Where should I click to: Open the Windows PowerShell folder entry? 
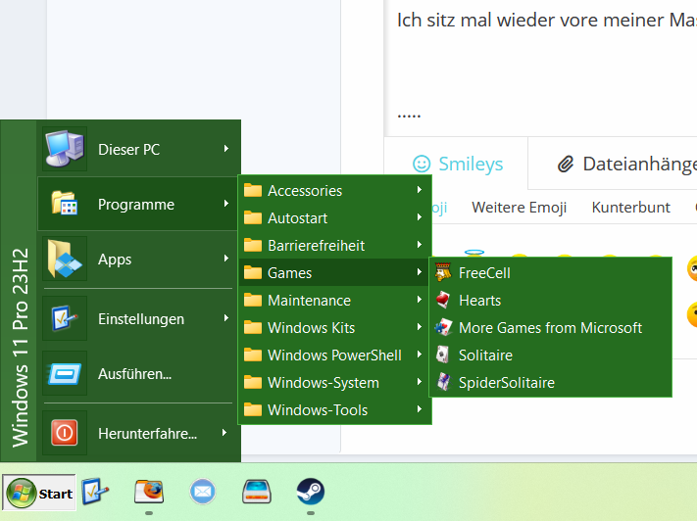(x=334, y=355)
